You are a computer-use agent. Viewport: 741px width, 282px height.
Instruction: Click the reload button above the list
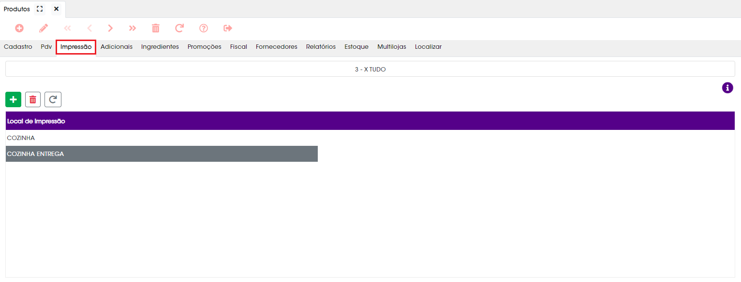(x=53, y=99)
